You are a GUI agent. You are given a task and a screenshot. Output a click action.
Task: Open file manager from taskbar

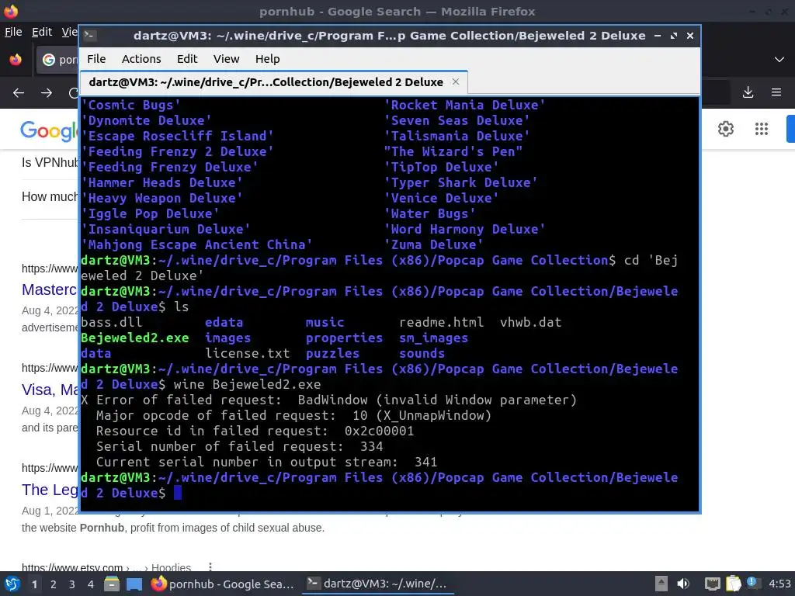click(x=112, y=584)
